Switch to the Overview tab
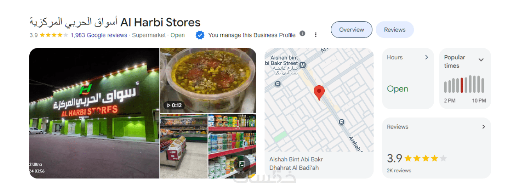The width and height of the screenshot is (529, 187). click(352, 30)
